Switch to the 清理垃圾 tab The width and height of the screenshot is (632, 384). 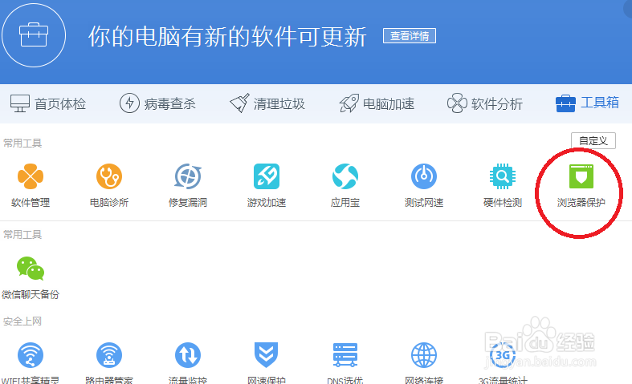point(267,103)
